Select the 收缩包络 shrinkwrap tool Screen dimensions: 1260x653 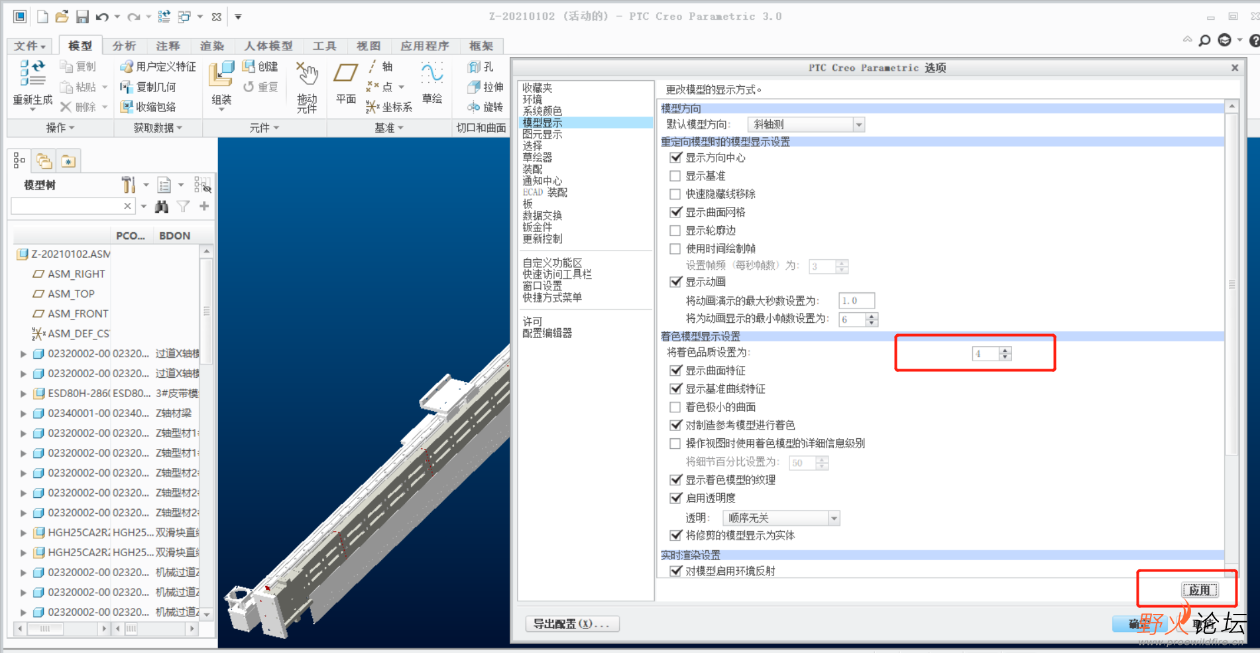coord(148,107)
